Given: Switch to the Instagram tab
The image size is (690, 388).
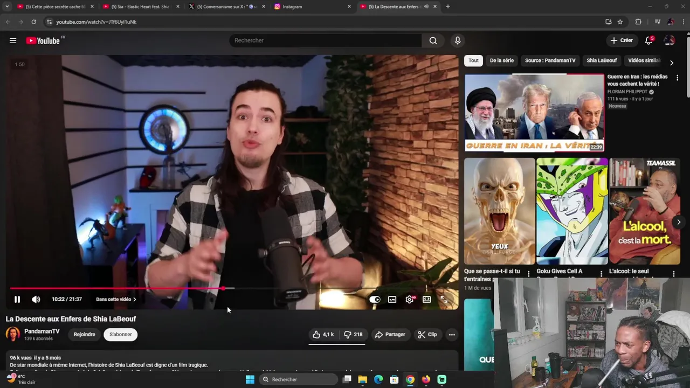Looking at the screenshot, I should (310, 6).
